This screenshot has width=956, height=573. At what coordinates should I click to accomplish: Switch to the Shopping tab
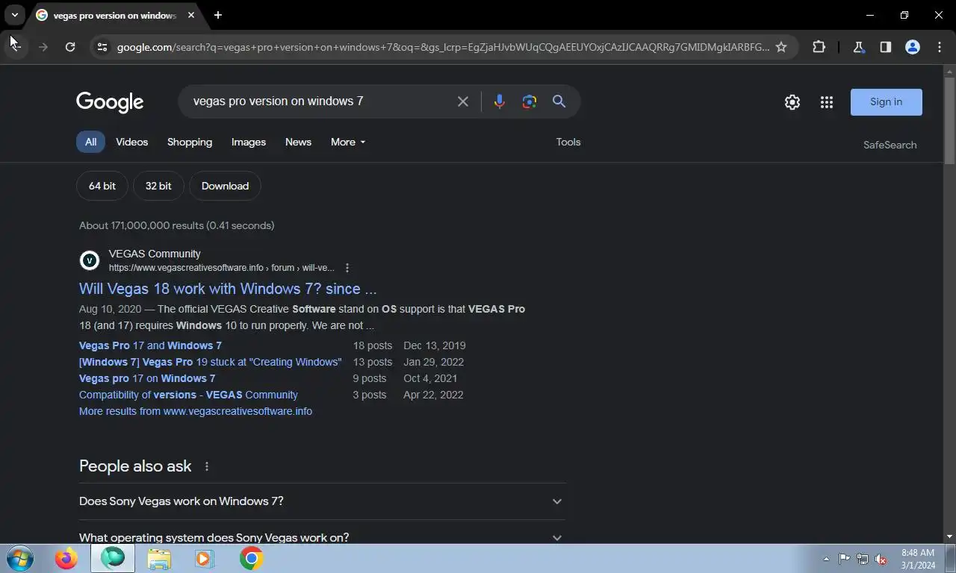[x=190, y=142]
